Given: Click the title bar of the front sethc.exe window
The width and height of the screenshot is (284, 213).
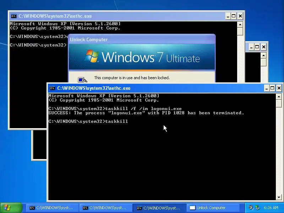Looking at the screenshot, I should pyautogui.click(x=156, y=88).
